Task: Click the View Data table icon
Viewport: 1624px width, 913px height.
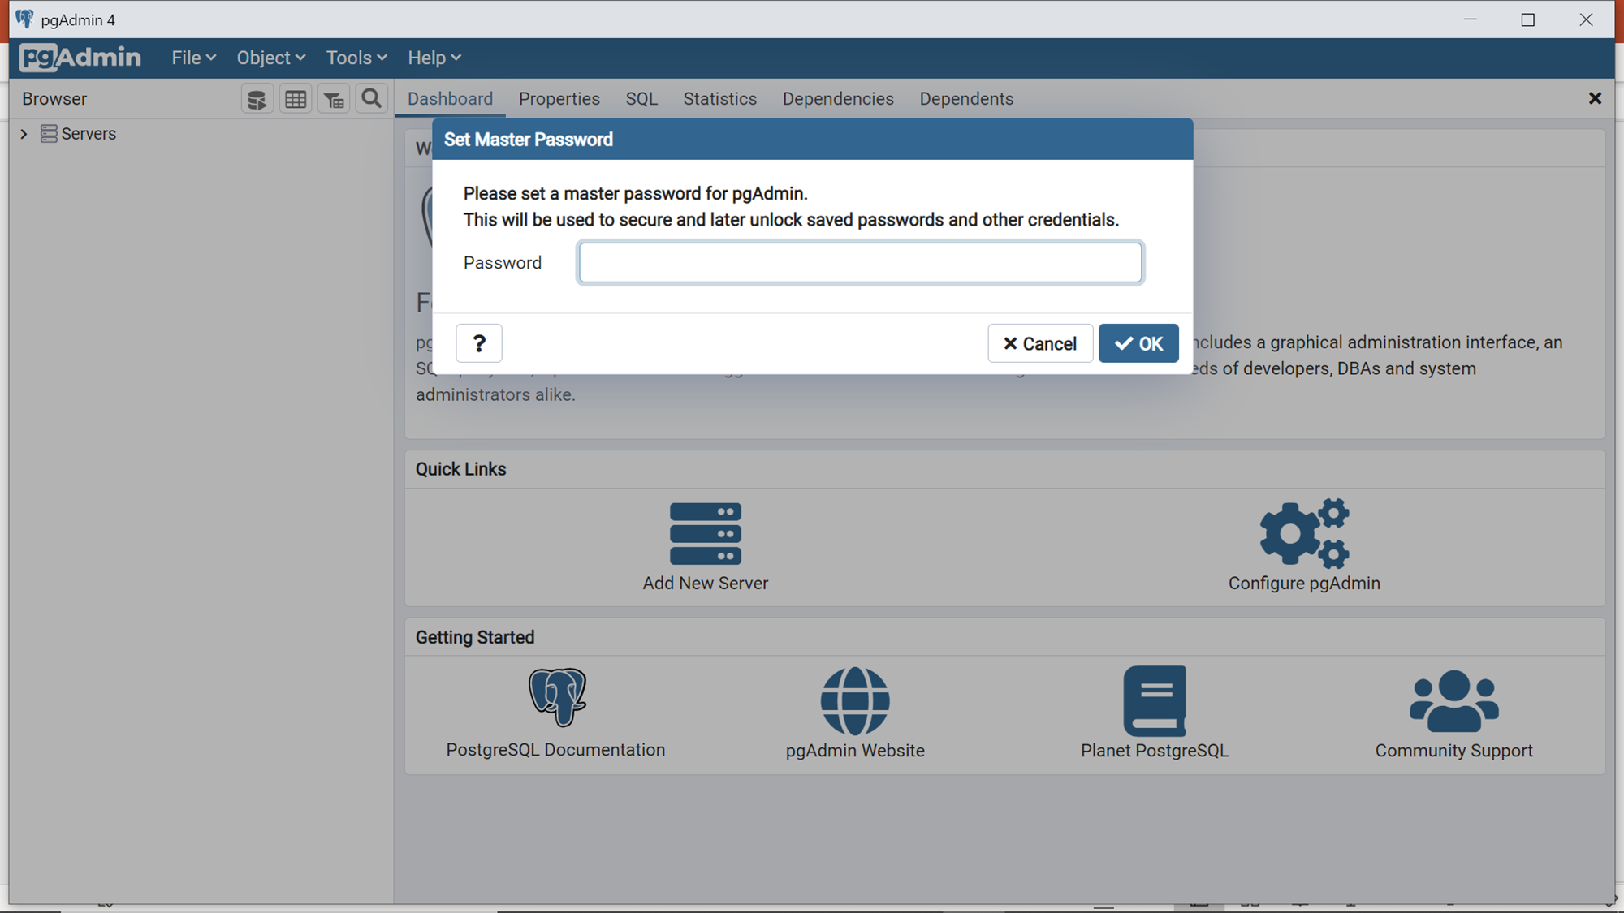Action: pyautogui.click(x=296, y=99)
